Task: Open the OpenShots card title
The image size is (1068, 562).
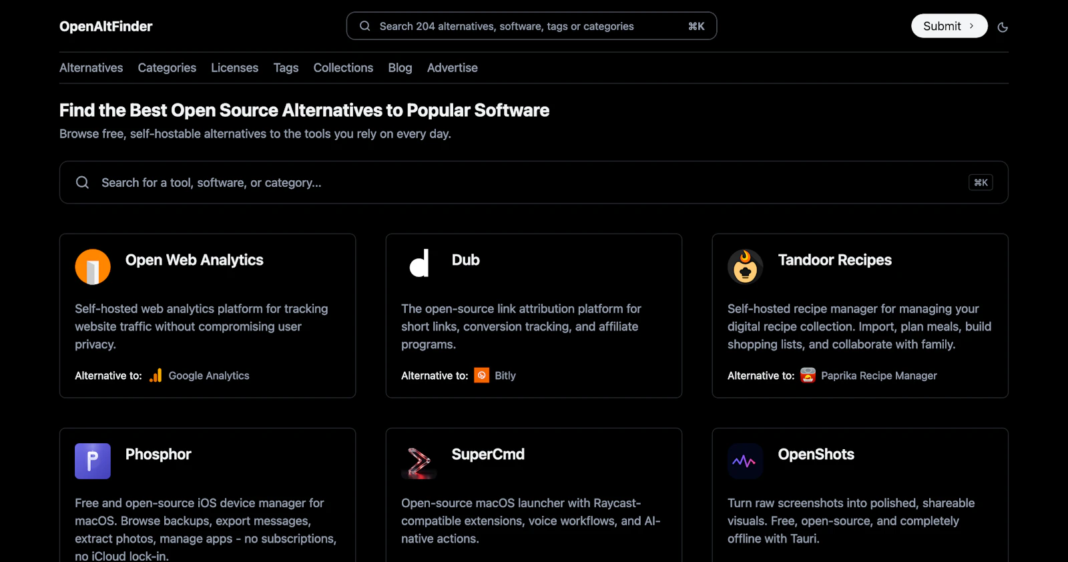Action: [x=816, y=454]
